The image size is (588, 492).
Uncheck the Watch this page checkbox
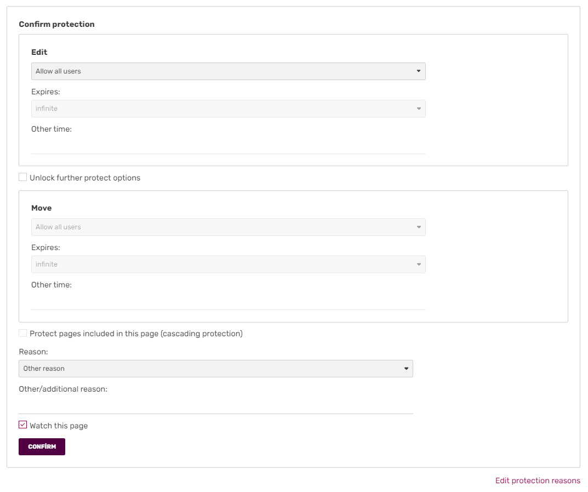(23, 425)
